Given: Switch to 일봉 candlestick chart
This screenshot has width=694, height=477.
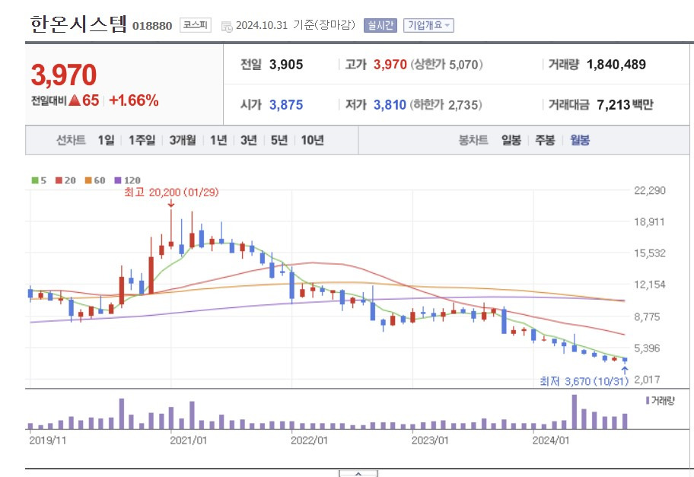Looking at the screenshot, I should point(511,140).
